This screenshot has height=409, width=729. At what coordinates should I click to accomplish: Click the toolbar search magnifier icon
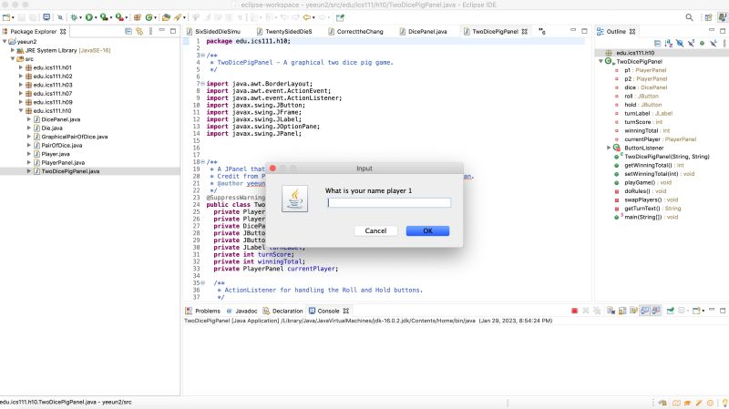689,17
